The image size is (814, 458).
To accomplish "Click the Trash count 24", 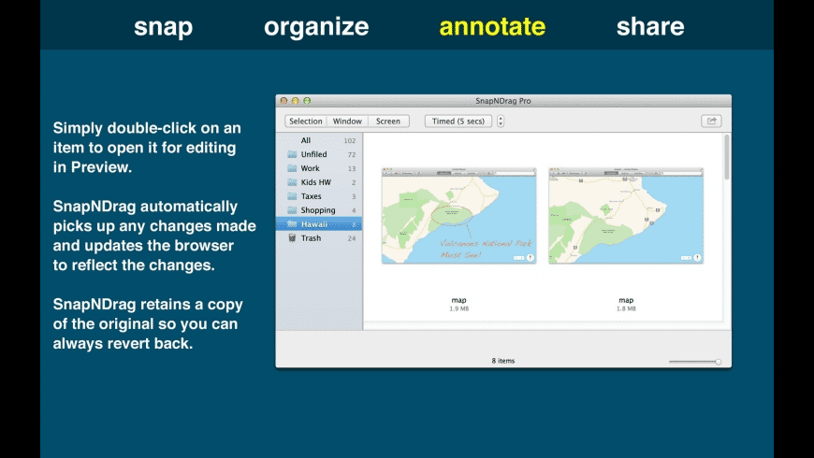I will click(352, 238).
